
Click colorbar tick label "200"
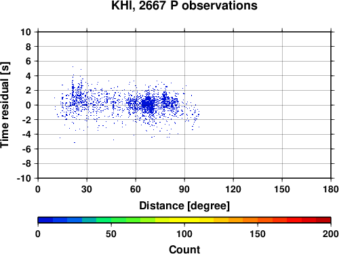(331, 234)
